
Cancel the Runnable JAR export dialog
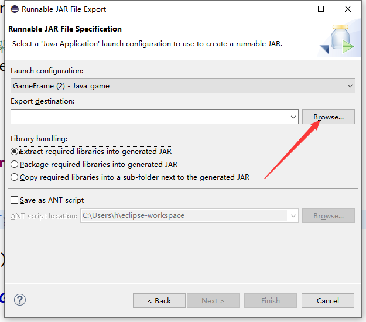click(x=328, y=300)
